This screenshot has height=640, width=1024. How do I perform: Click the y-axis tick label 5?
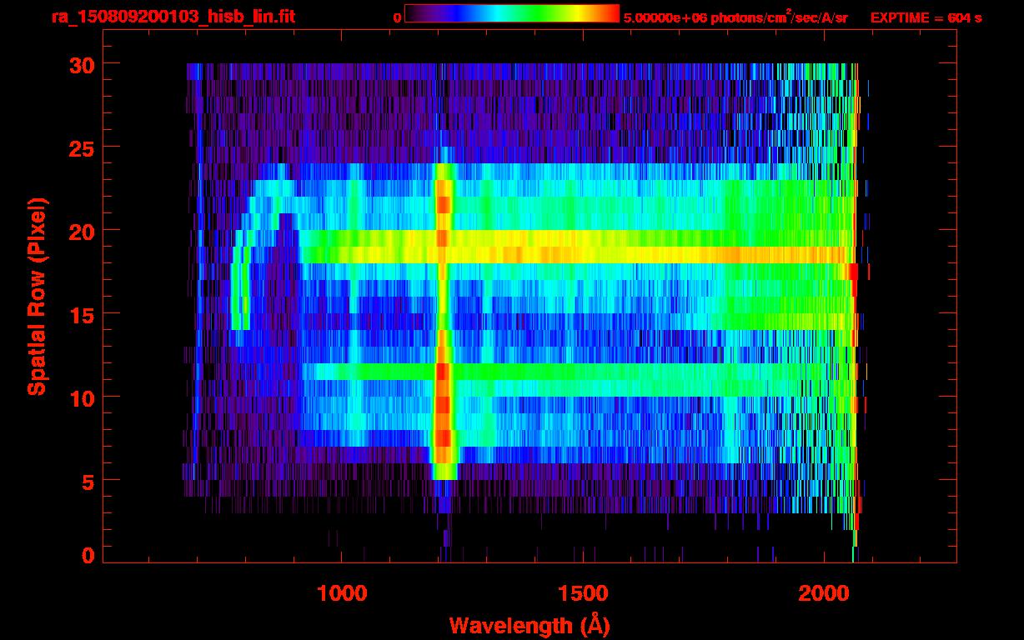[87, 481]
